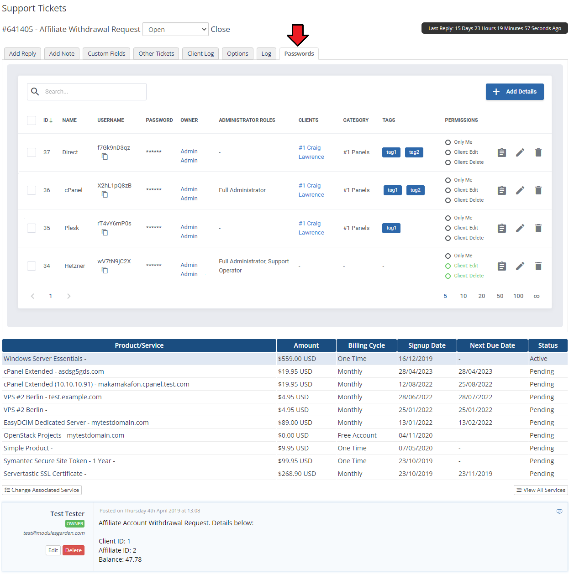Copy username for Hetzner entry
The image size is (569, 585).
105,270
